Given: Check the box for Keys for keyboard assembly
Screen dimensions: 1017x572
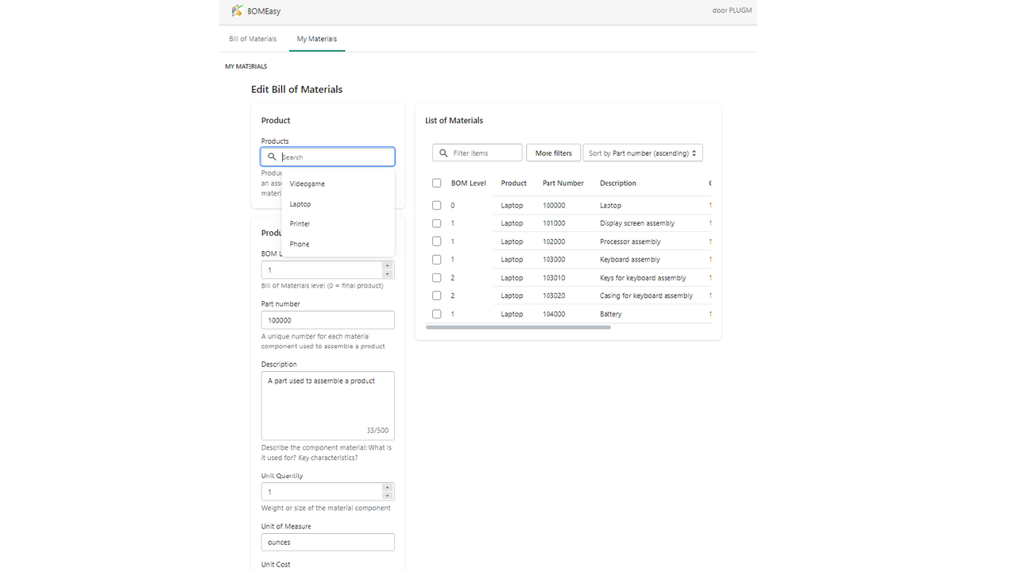Looking at the screenshot, I should [x=436, y=278].
